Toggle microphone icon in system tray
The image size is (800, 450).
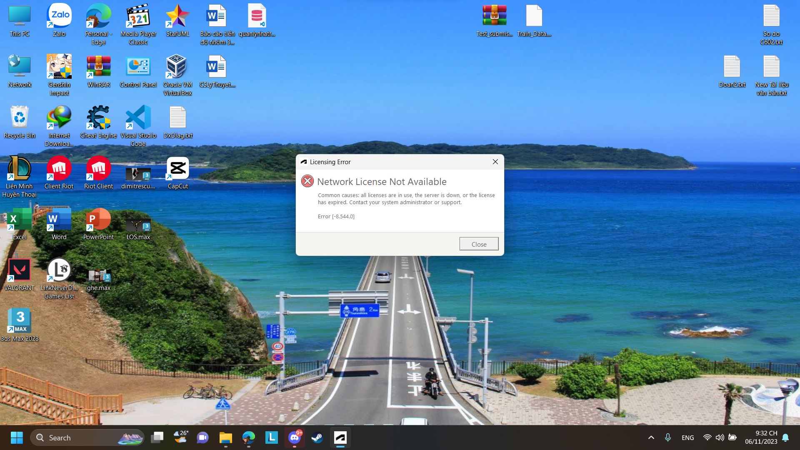tap(668, 437)
